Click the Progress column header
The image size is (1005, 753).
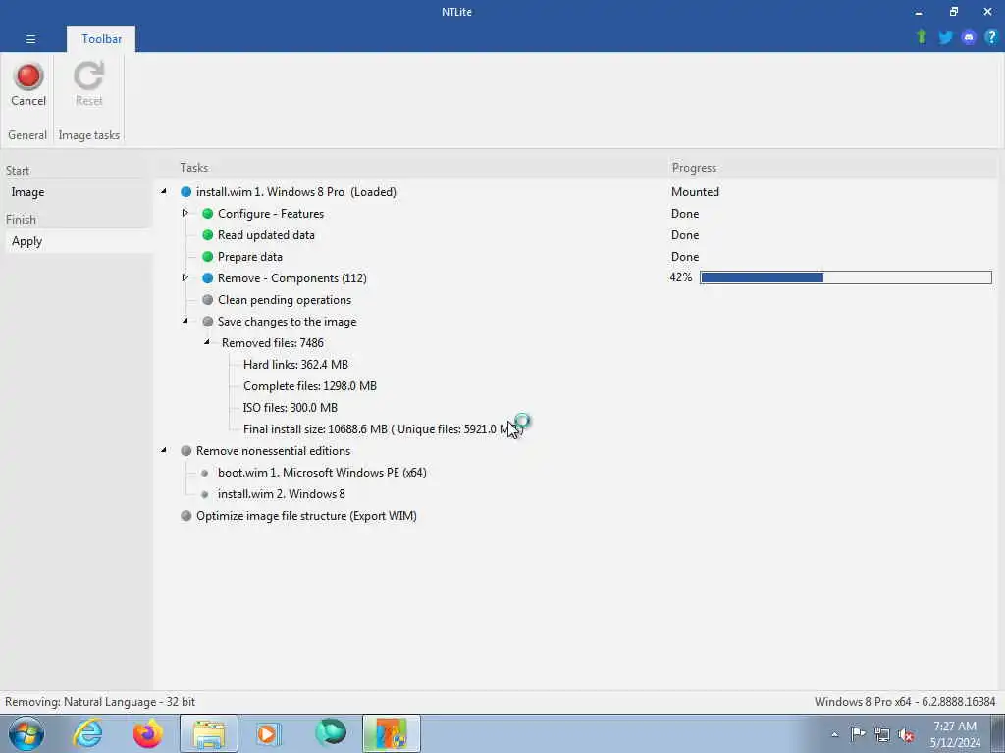694,168
